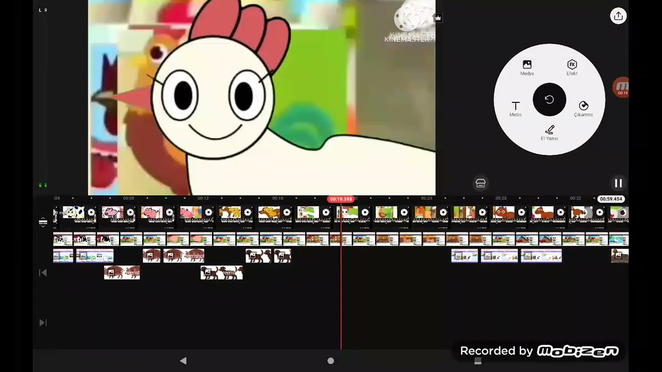Tap the black center wheel button
Screen dimensions: 662x372
[x=549, y=99]
